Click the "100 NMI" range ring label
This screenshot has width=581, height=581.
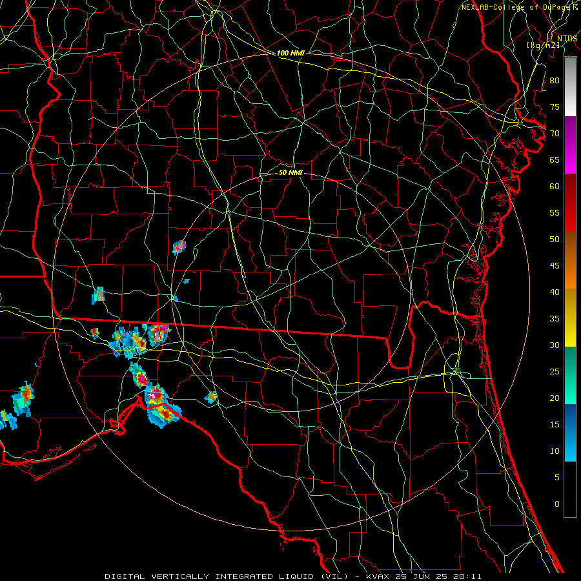(290, 53)
